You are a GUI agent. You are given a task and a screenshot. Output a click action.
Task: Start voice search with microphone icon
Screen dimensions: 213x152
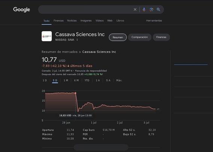pos(144,9)
